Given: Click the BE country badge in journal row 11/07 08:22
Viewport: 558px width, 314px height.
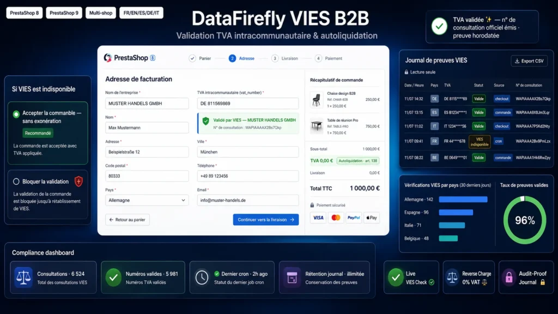Looking at the screenshot, I should click(434, 158).
